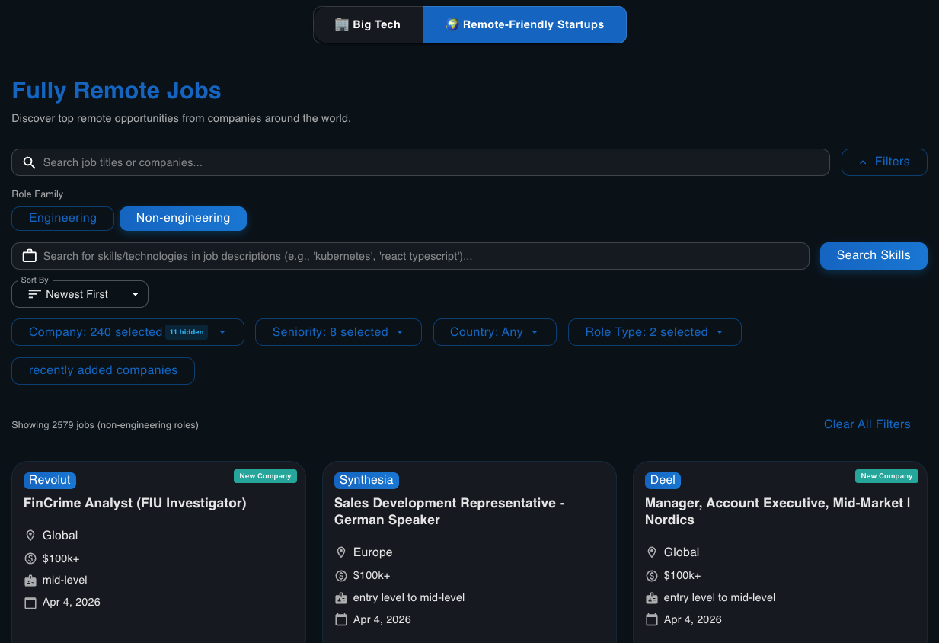This screenshot has height=643, width=939.
Task: Select the Remote-Friendly Startups tab
Action: (525, 24)
